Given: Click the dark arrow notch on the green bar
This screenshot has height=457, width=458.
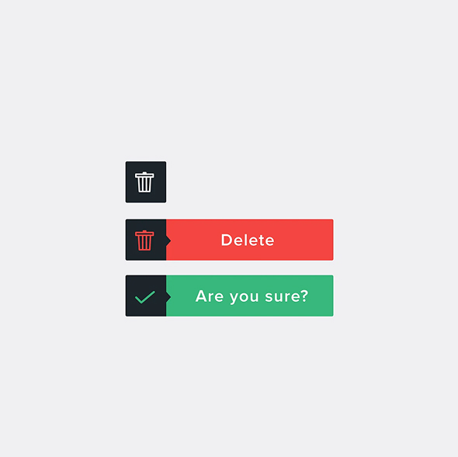Looking at the screenshot, I should (x=168, y=297).
